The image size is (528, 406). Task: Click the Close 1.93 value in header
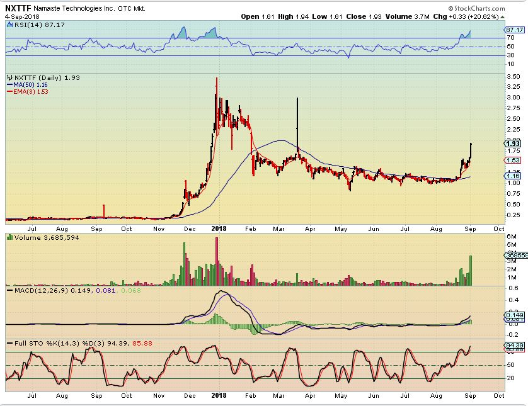coord(364,16)
